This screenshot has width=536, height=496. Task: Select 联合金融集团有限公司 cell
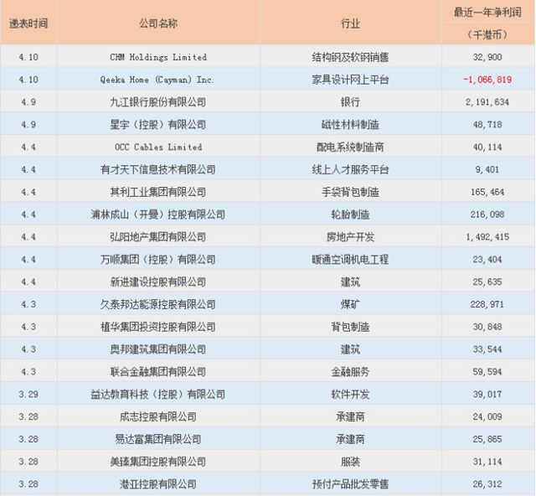point(158,371)
